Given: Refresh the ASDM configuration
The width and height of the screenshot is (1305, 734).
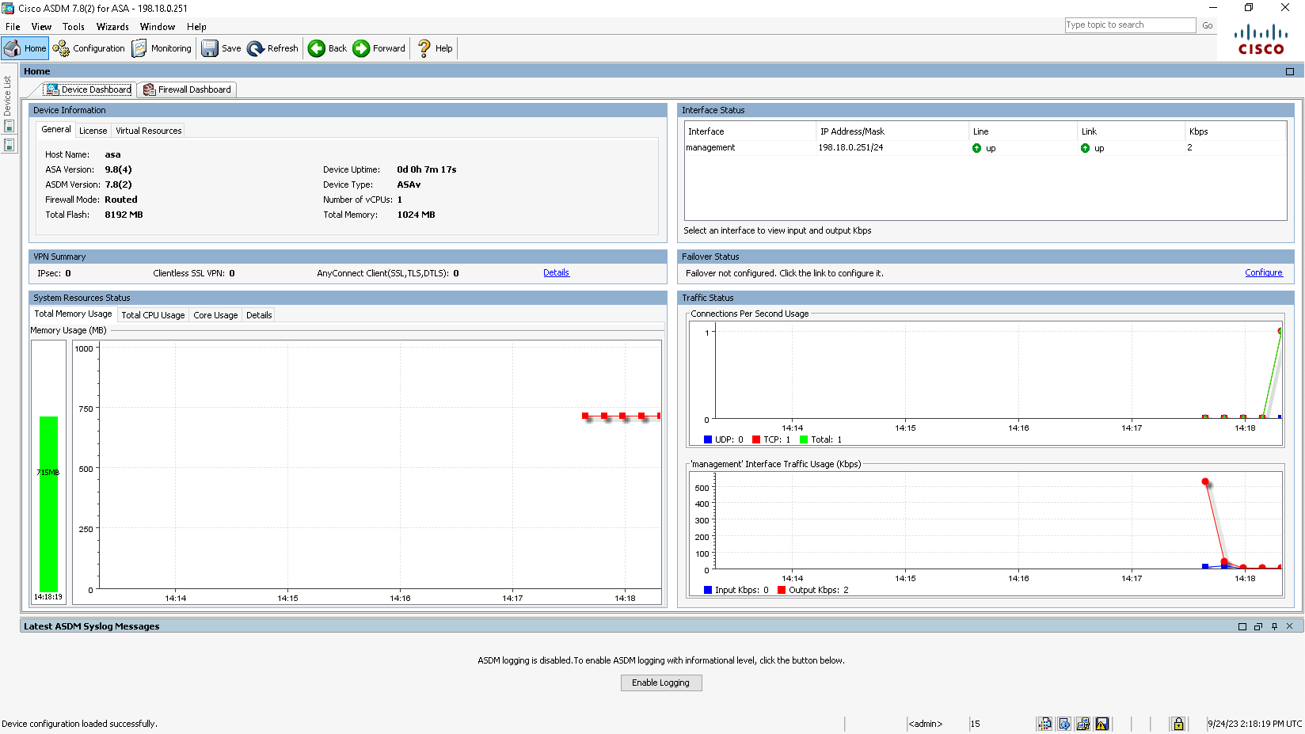Looking at the screenshot, I should click(272, 48).
